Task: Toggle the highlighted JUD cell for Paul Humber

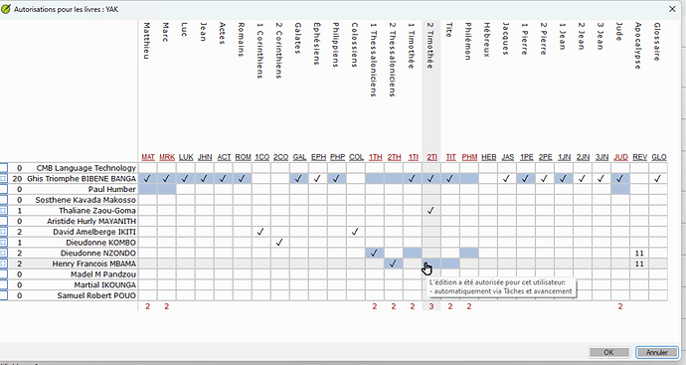Action: tap(620, 189)
